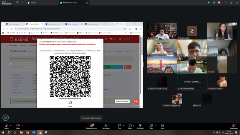Open Zoom Chat panel
The height and width of the screenshot is (135, 240).
tap(119, 126)
